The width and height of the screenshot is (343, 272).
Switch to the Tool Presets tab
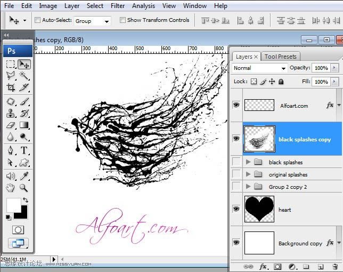pos(280,57)
